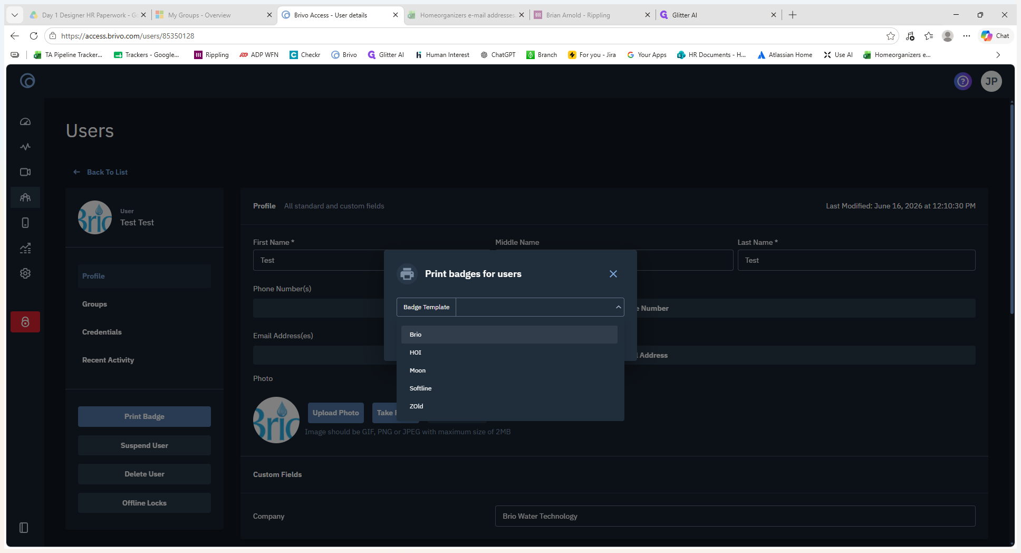
Task: Open the Human Interest bookmark
Action: [442, 55]
